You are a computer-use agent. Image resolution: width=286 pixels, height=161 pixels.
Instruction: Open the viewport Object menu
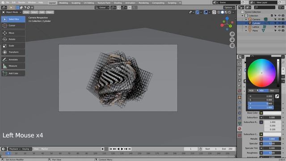point(50,12)
